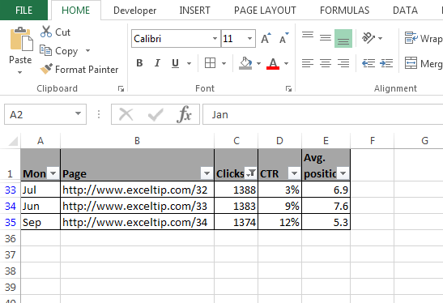
Task: Switch to the PAGE LAYOUT tab
Action: click(x=265, y=11)
